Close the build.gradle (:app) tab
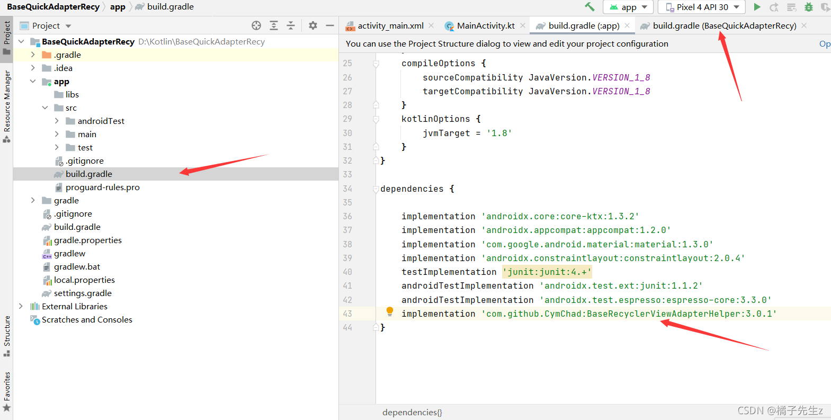Viewport: 831px width, 420px height. 627,25
